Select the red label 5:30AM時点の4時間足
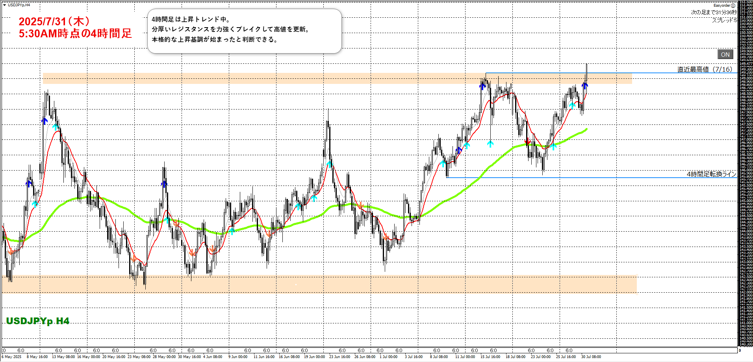The image size is (753, 362). click(75, 33)
